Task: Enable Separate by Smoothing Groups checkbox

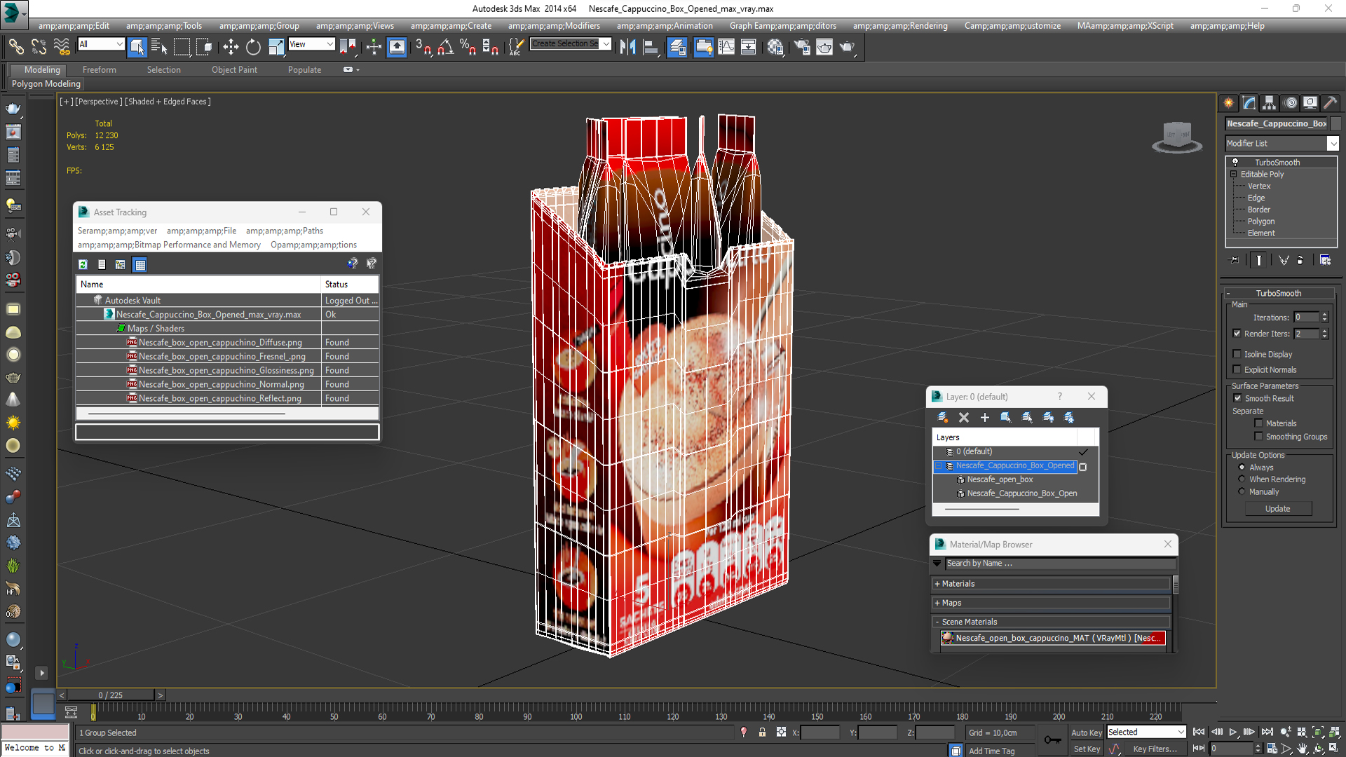Action: 1259,437
